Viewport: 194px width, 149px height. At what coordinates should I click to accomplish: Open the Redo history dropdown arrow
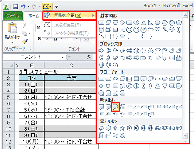39,7
